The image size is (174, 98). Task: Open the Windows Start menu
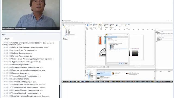63,82
